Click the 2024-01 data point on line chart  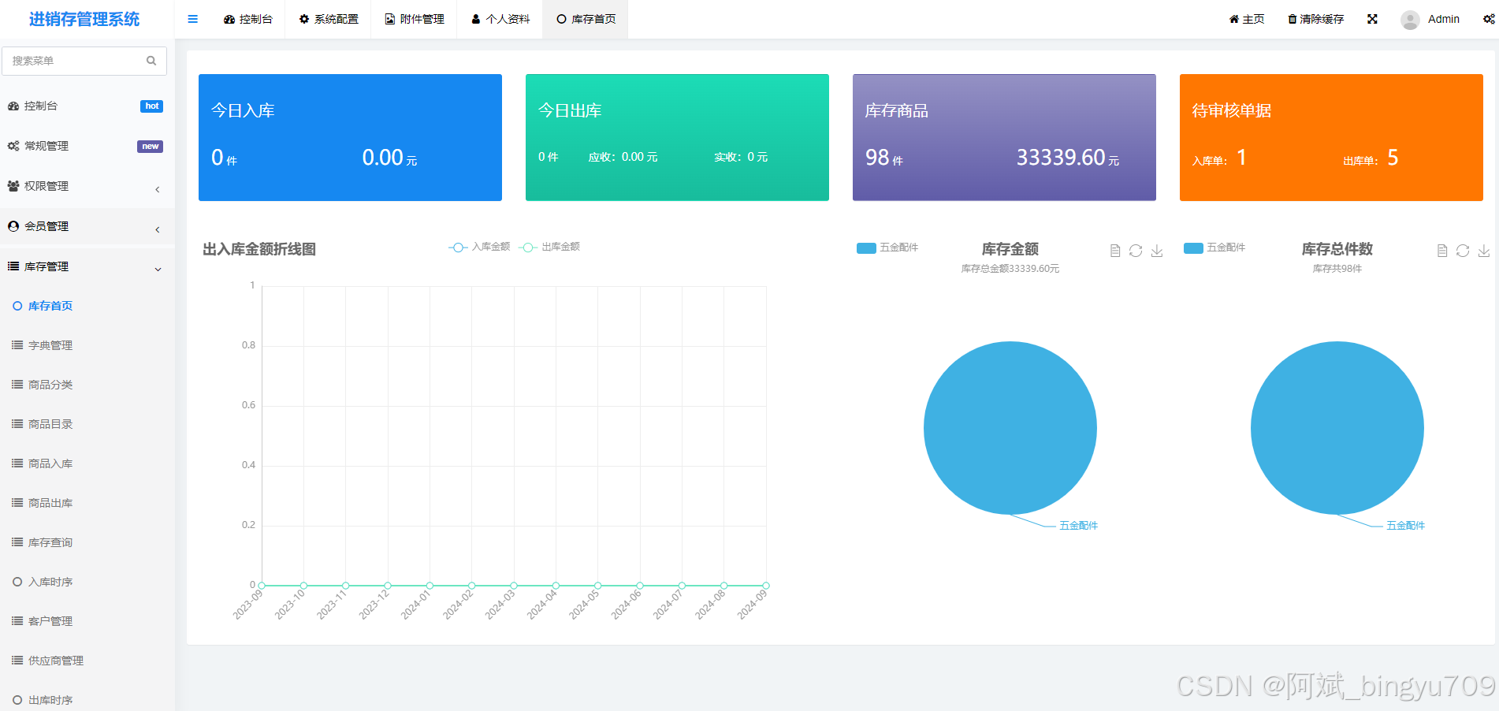[x=430, y=586]
